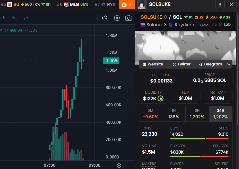Undo the last chart action

click(x=14, y=18)
